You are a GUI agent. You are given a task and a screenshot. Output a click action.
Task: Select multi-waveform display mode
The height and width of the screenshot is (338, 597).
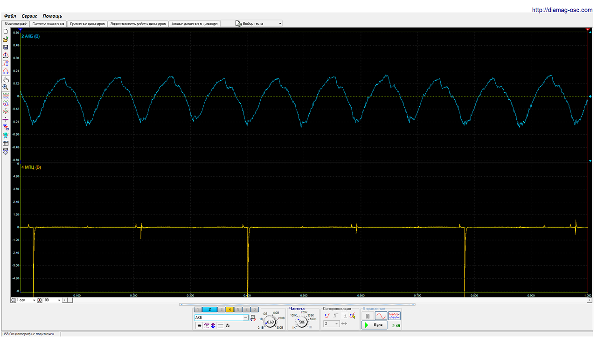point(394,316)
